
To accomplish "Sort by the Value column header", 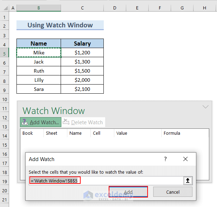I will click(x=138, y=133).
